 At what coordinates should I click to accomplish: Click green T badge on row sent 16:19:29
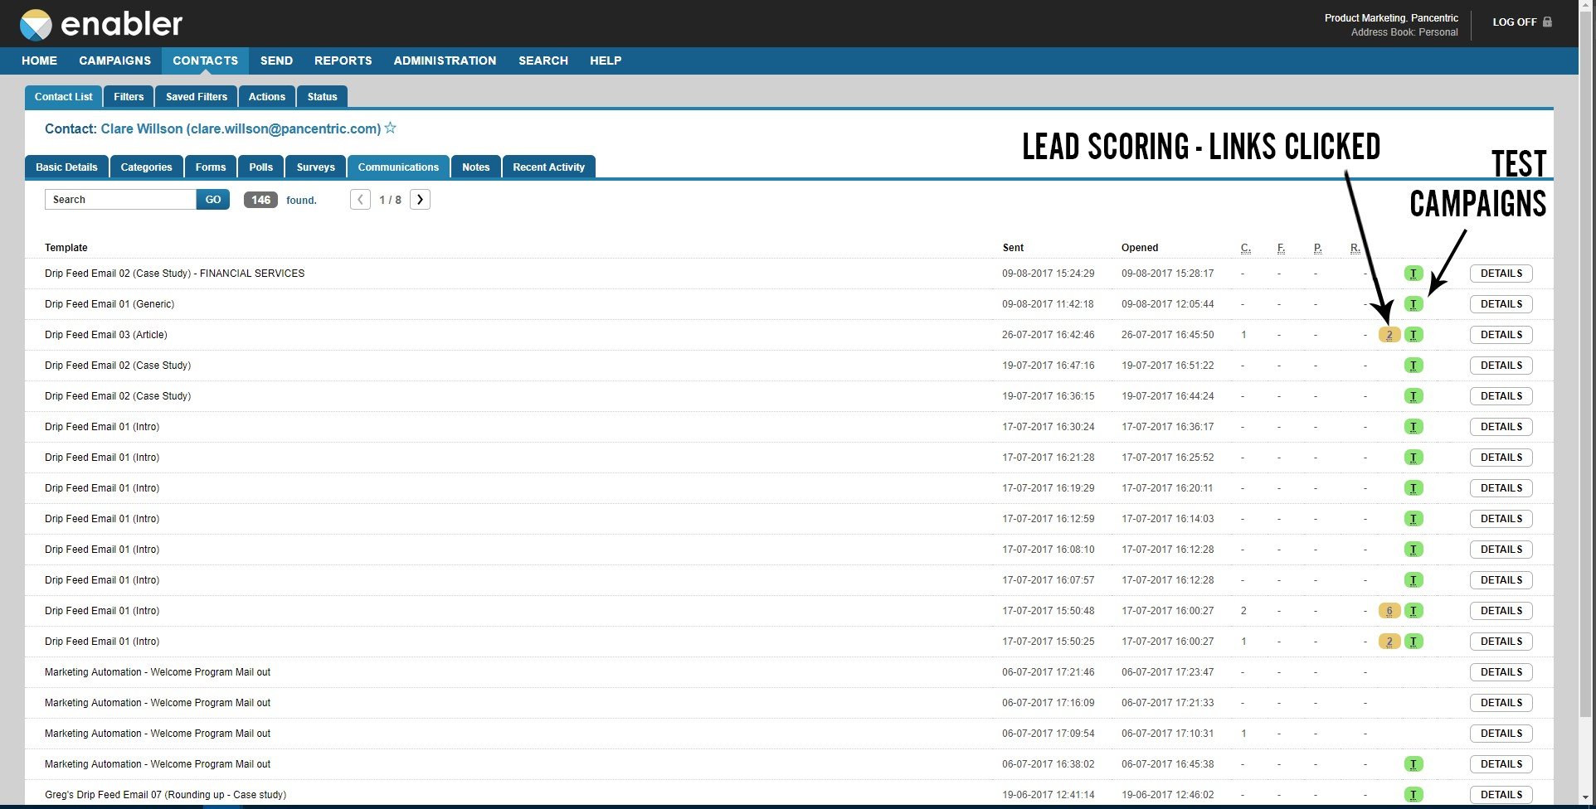click(1414, 488)
